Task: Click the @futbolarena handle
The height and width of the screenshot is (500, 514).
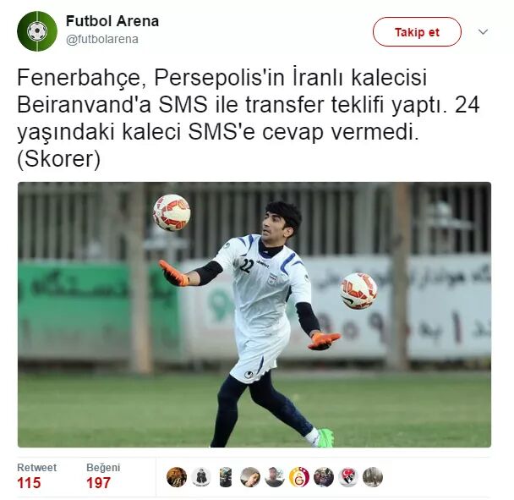Action: coord(102,40)
